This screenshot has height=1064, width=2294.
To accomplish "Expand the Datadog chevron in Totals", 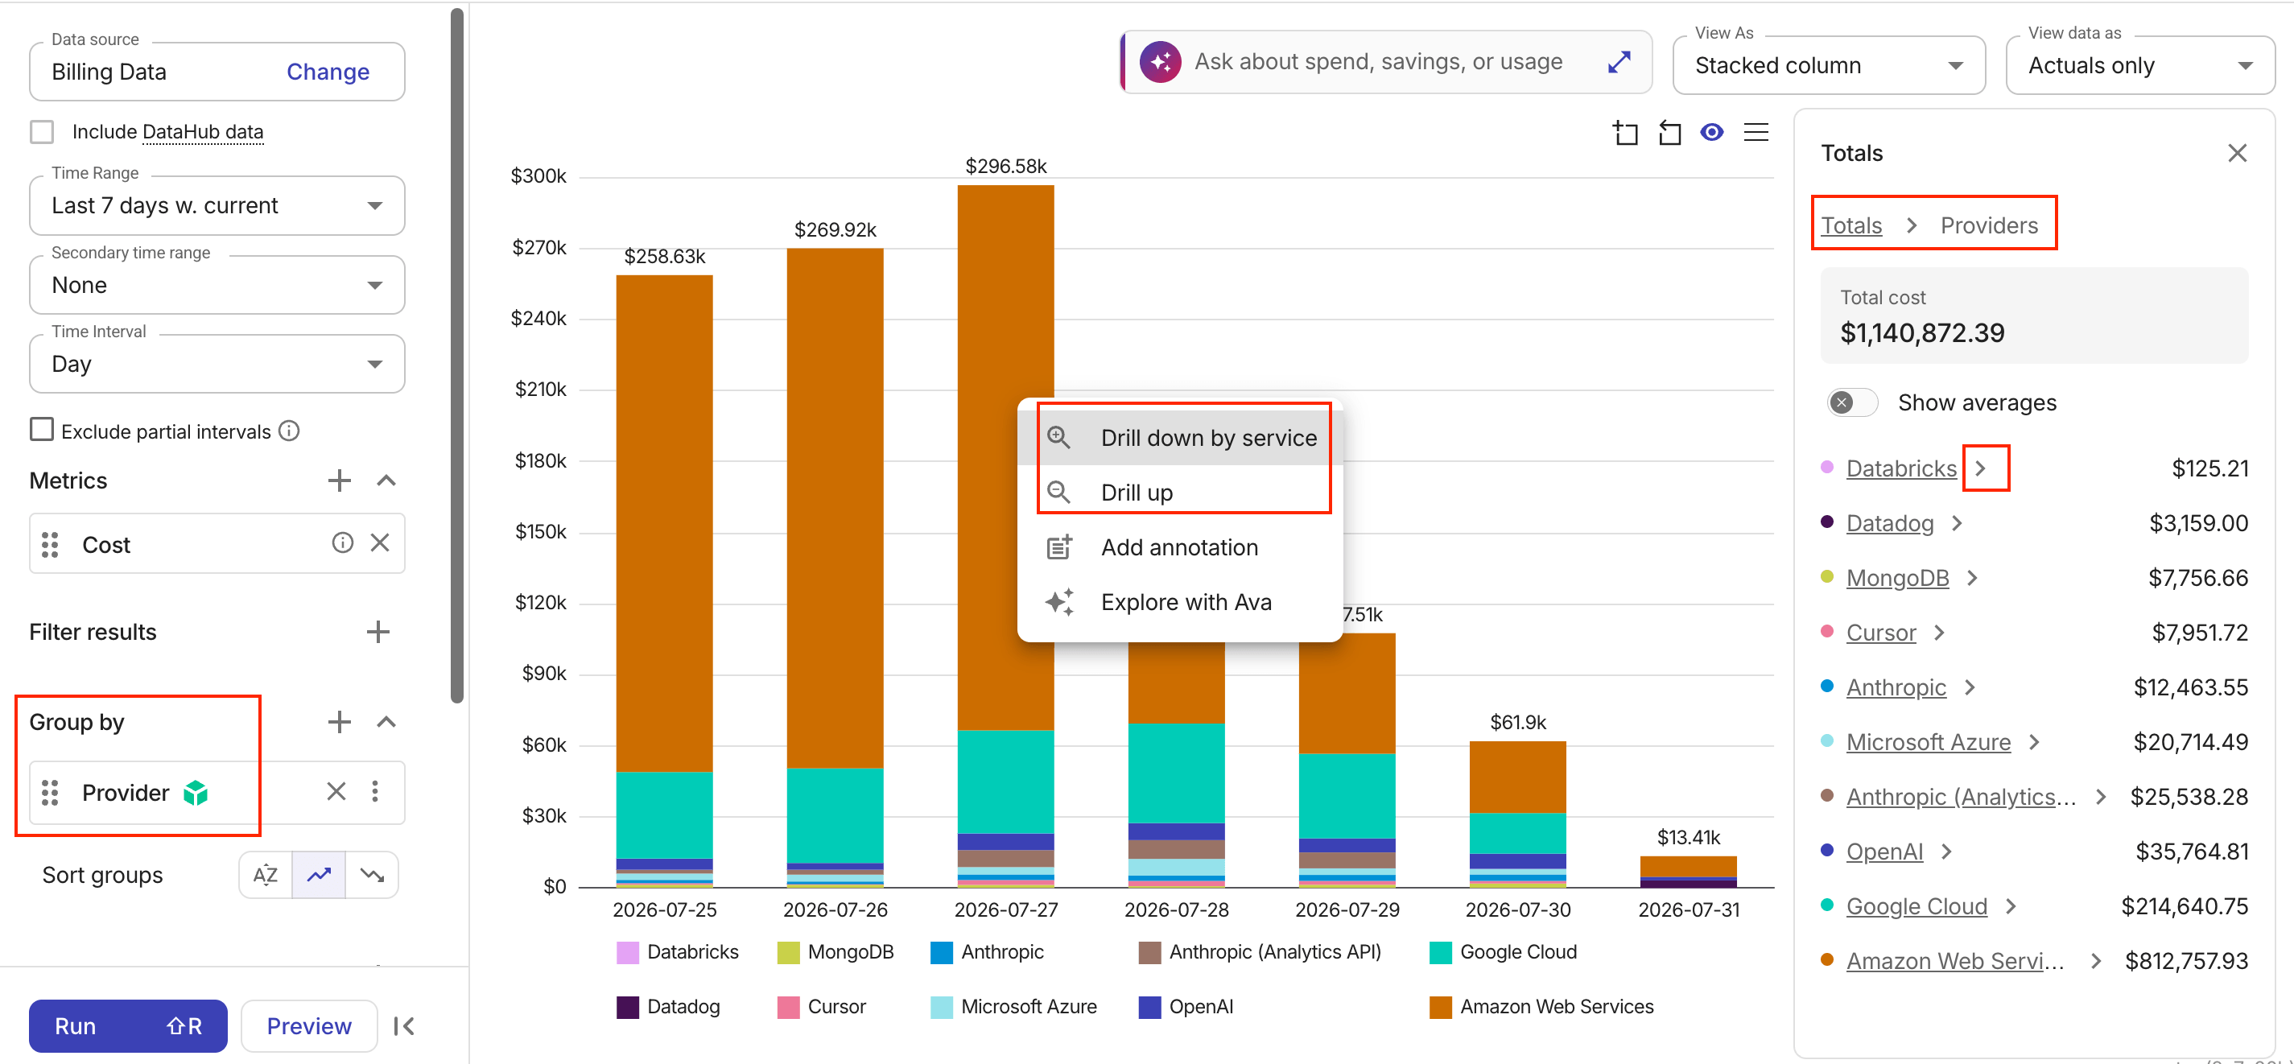I will pos(1958,523).
